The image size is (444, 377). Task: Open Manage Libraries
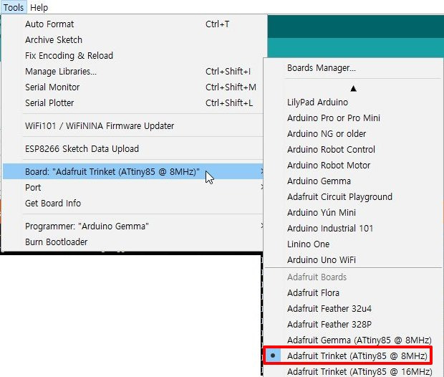pos(133,72)
